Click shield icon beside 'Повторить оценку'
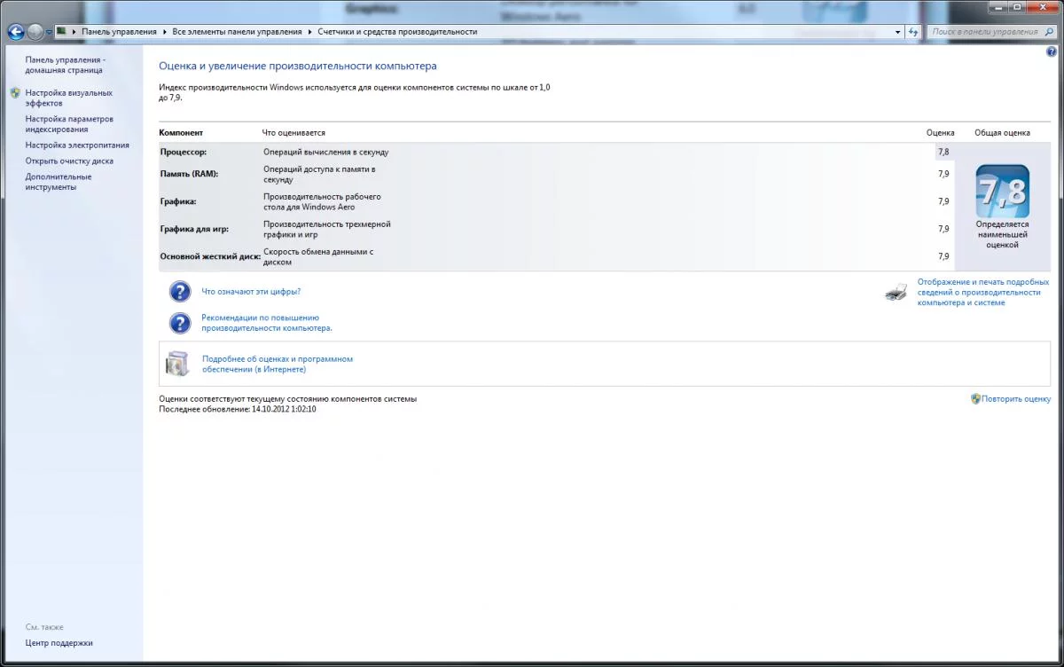Screen dimensions: 1064x667 point(975,399)
